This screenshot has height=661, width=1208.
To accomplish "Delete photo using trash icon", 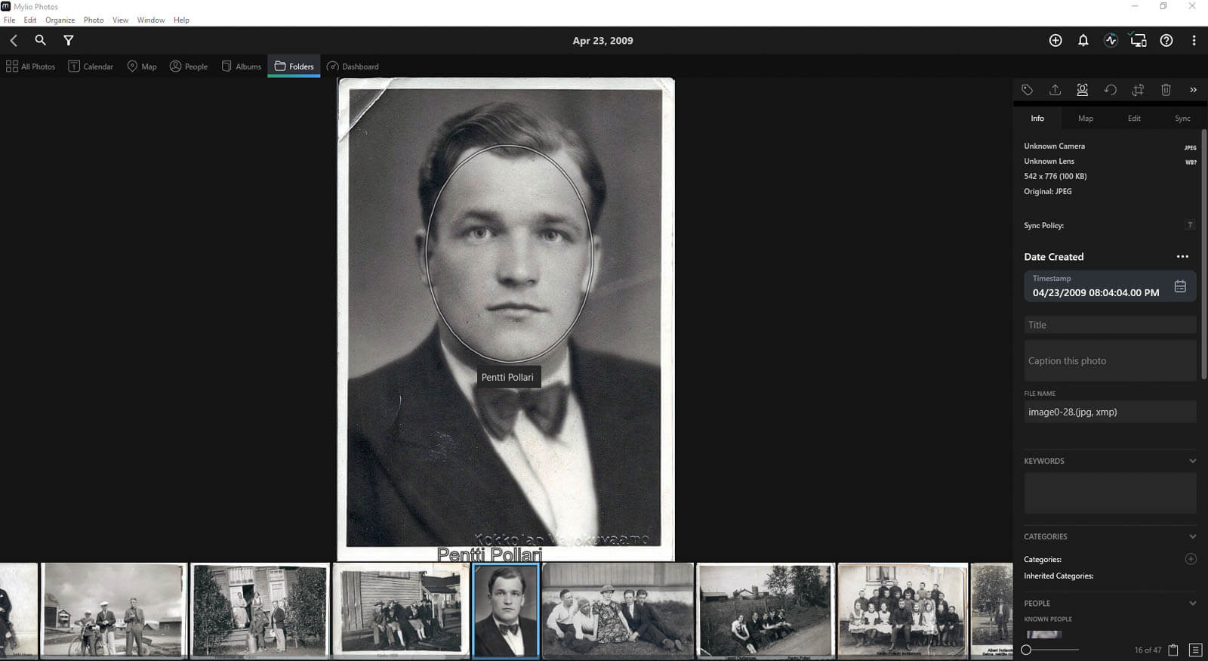I will [1166, 90].
